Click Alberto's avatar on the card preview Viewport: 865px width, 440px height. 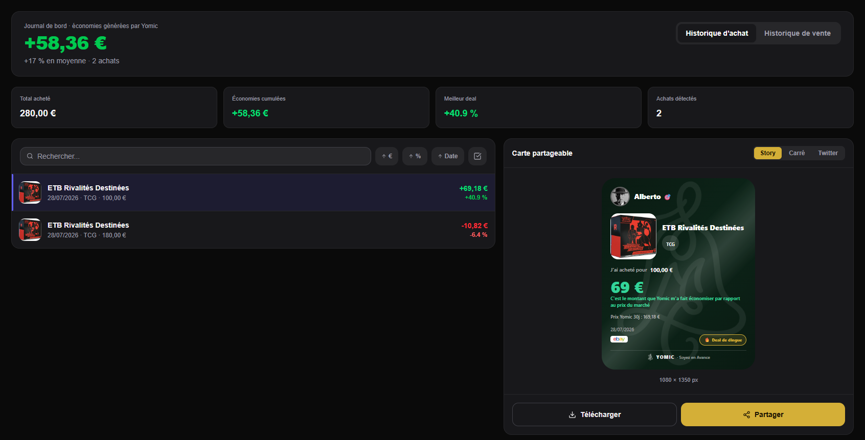click(x=620, y=197)
